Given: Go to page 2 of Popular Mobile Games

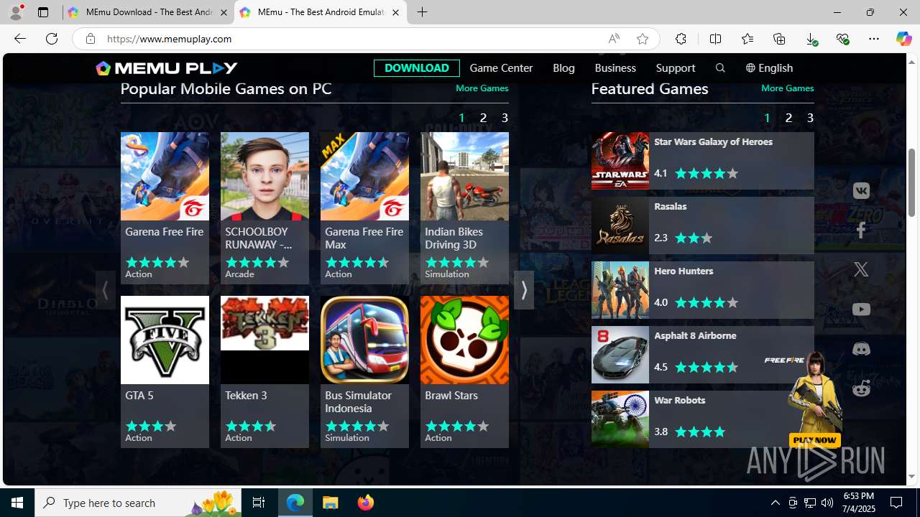Looking at the screenshot, I should (483, 118).
